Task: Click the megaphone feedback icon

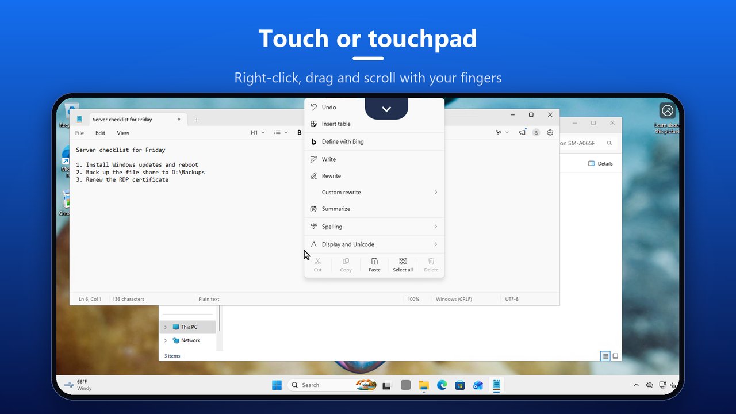Action: coord(522,133)
